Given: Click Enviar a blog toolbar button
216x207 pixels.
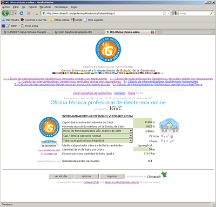Looking at the screenshot, I should point(30,26).
